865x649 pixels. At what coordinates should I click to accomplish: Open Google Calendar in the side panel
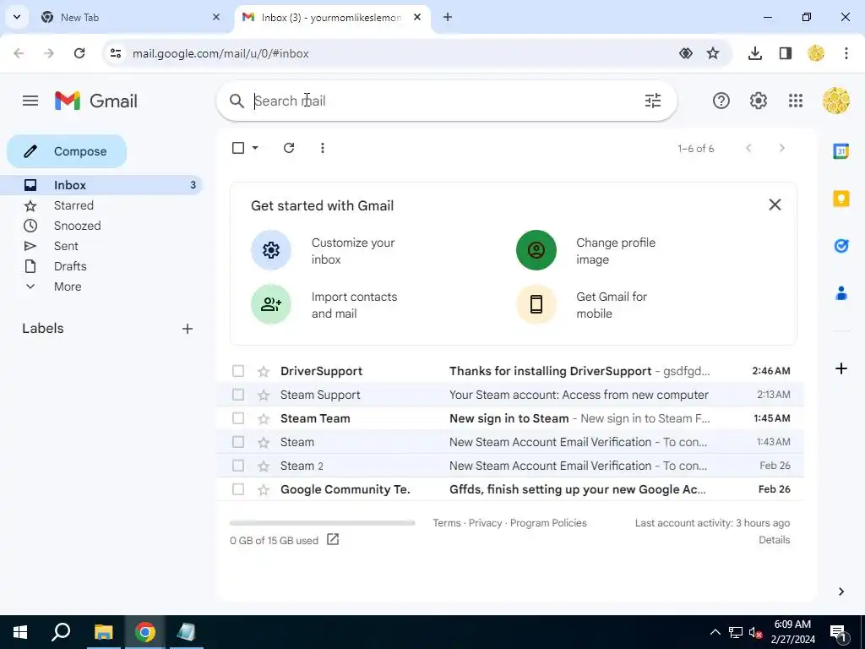point(841,150)
